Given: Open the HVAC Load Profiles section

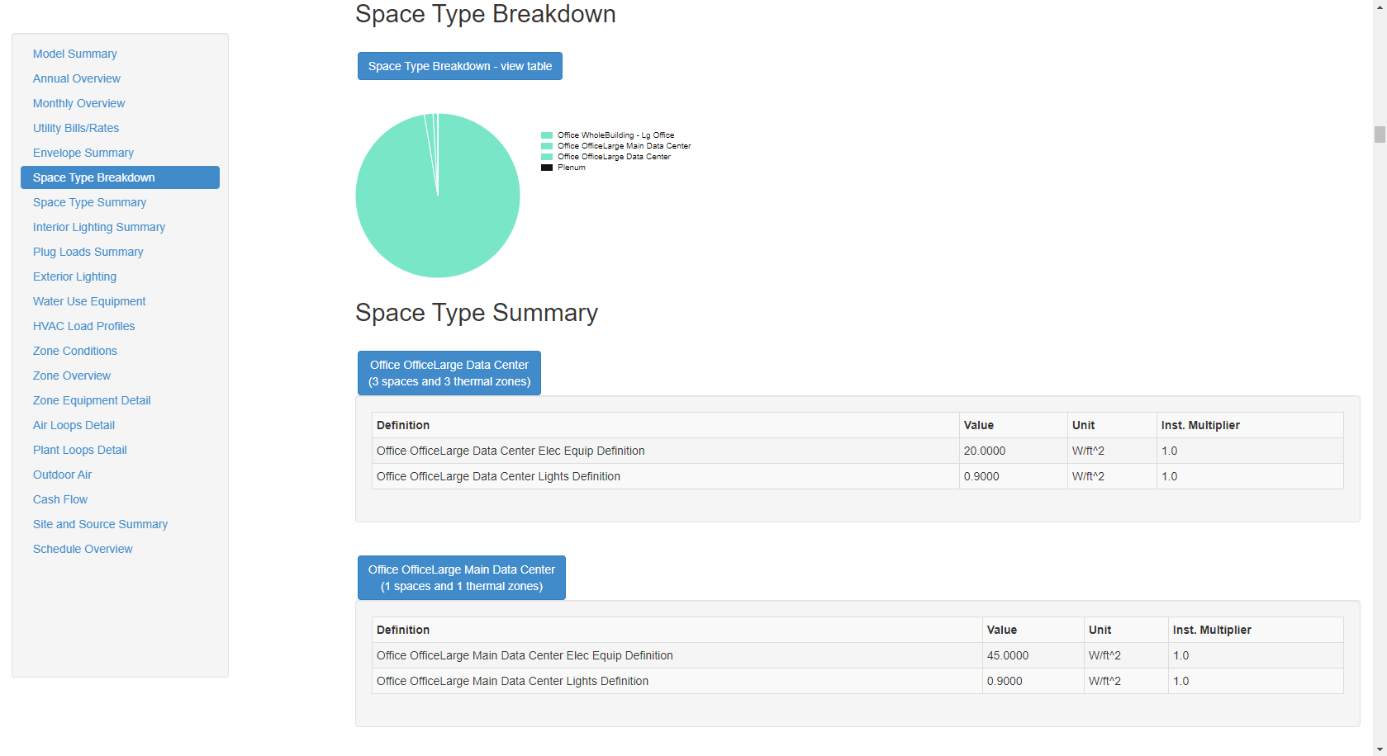Looking at the screenshot, I should pos(83,326).
